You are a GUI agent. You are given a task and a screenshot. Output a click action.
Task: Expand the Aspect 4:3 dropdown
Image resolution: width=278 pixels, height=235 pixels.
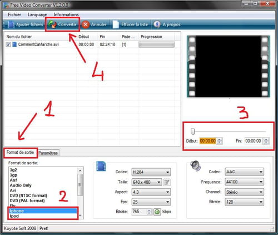[151, 192]
